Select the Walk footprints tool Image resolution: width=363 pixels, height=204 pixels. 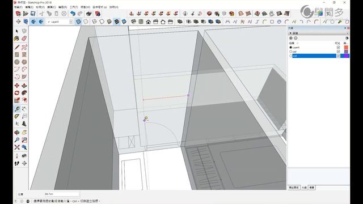[x=17, y=164]
